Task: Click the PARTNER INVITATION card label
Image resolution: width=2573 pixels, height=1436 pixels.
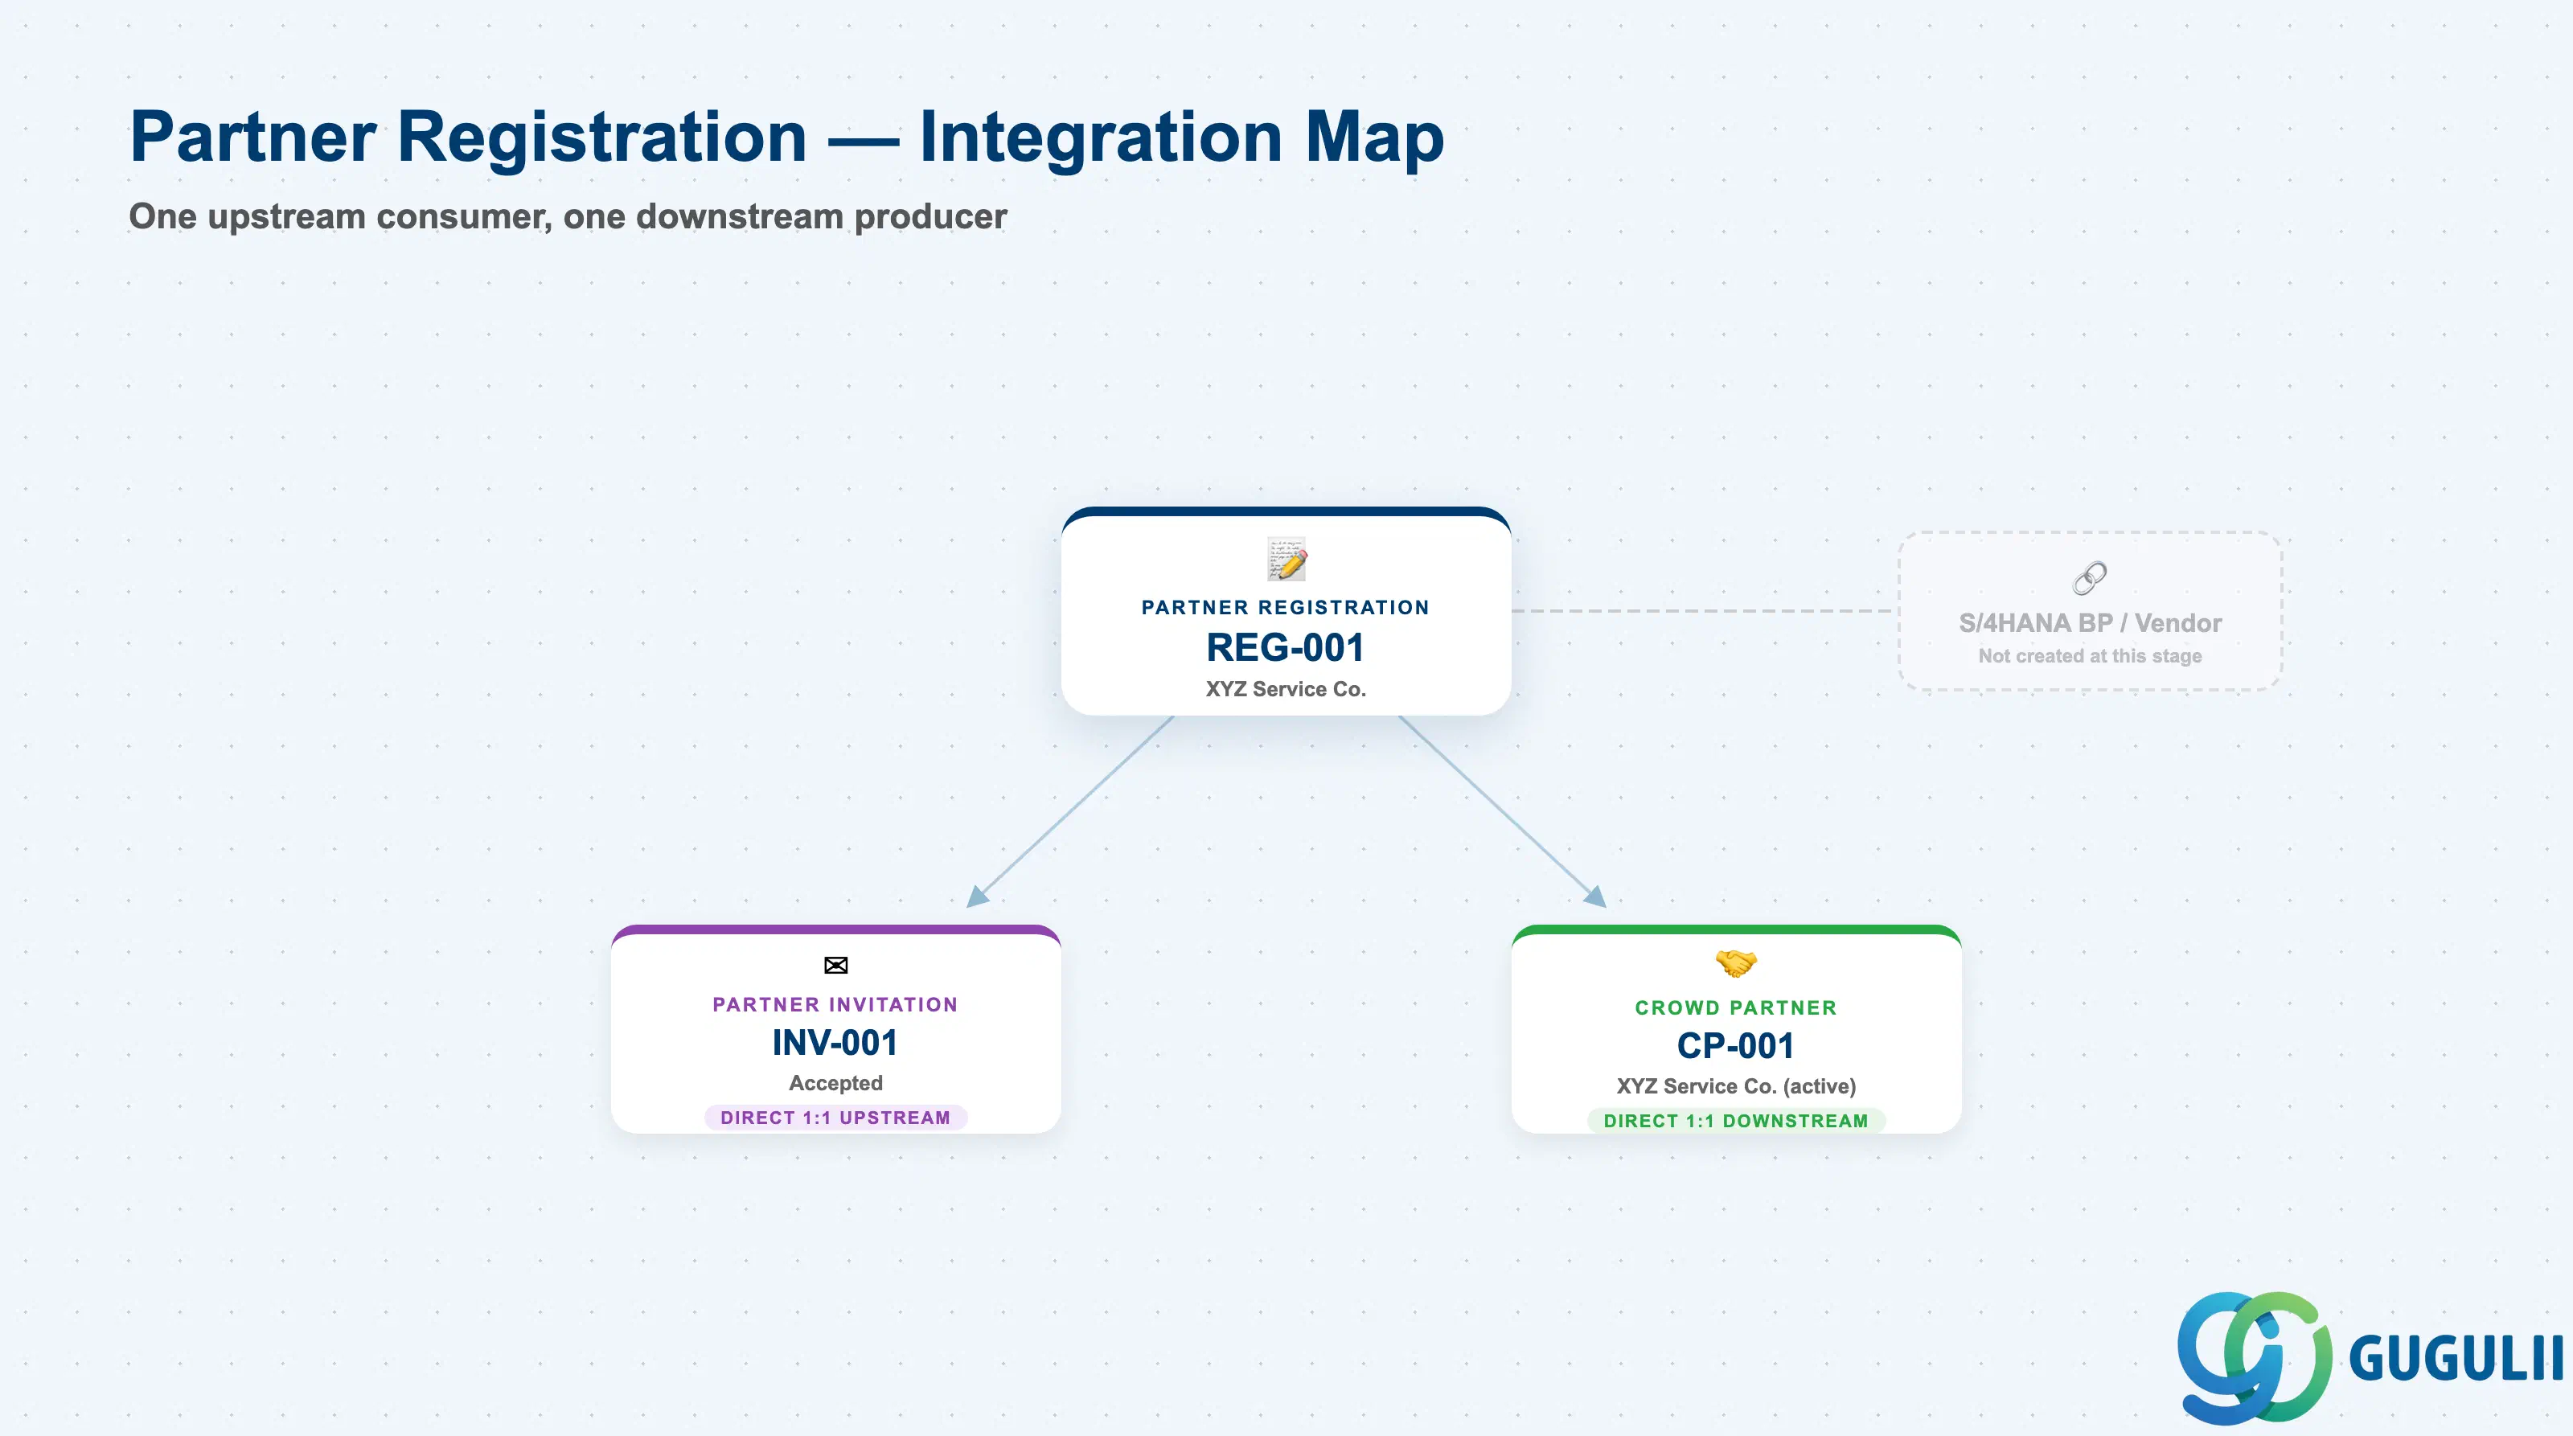Action: 835,1004
